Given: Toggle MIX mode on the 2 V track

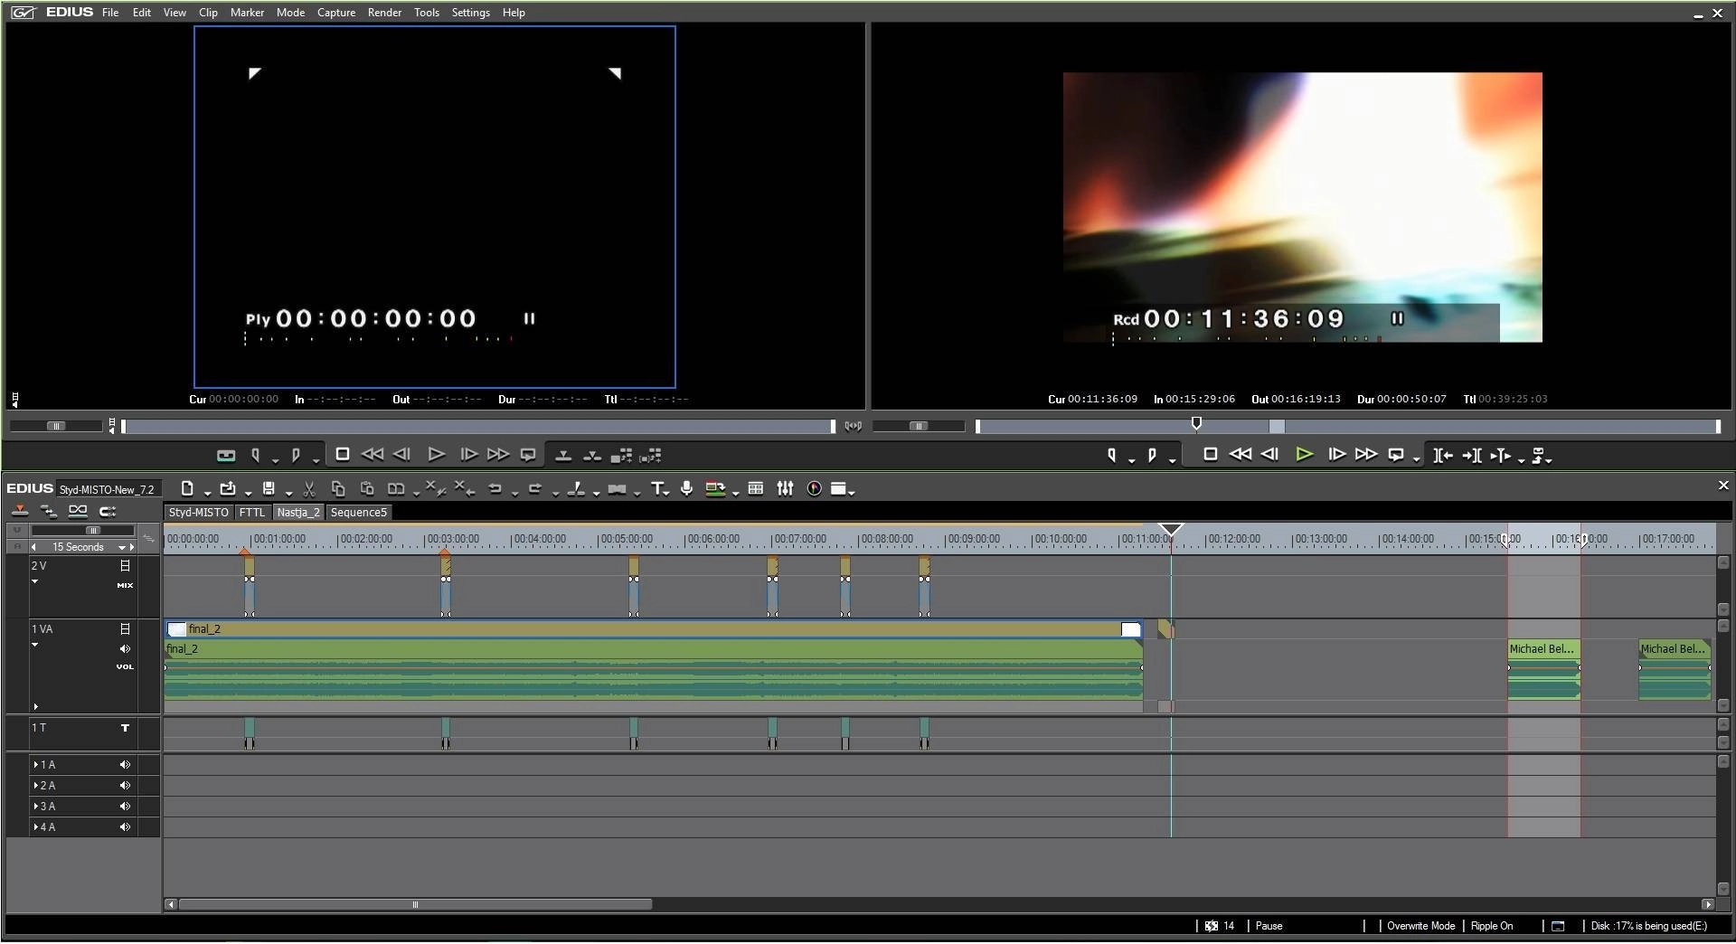Looking at the screenshot, I should [125, 585].
